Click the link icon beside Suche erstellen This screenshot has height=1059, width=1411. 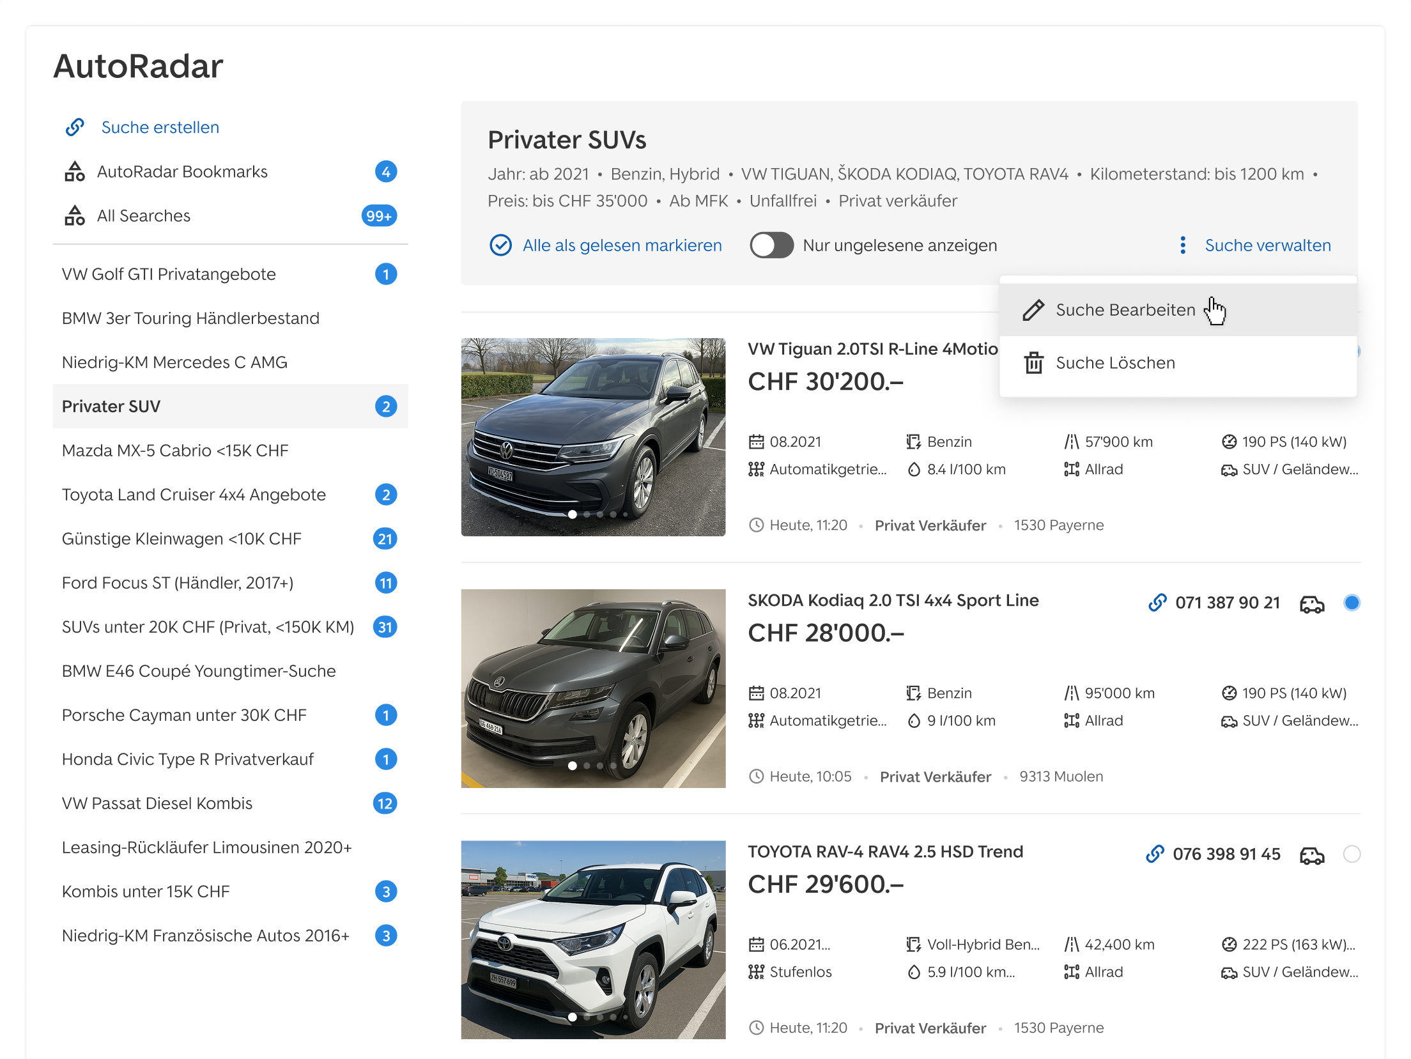pyautogui.click(x=75, y=127)
